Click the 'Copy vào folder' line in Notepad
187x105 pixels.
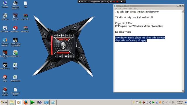click(124, 23)
